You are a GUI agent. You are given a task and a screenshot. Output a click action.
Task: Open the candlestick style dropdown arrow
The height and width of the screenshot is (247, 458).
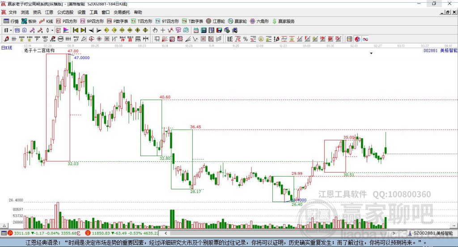tap(52, 30)
